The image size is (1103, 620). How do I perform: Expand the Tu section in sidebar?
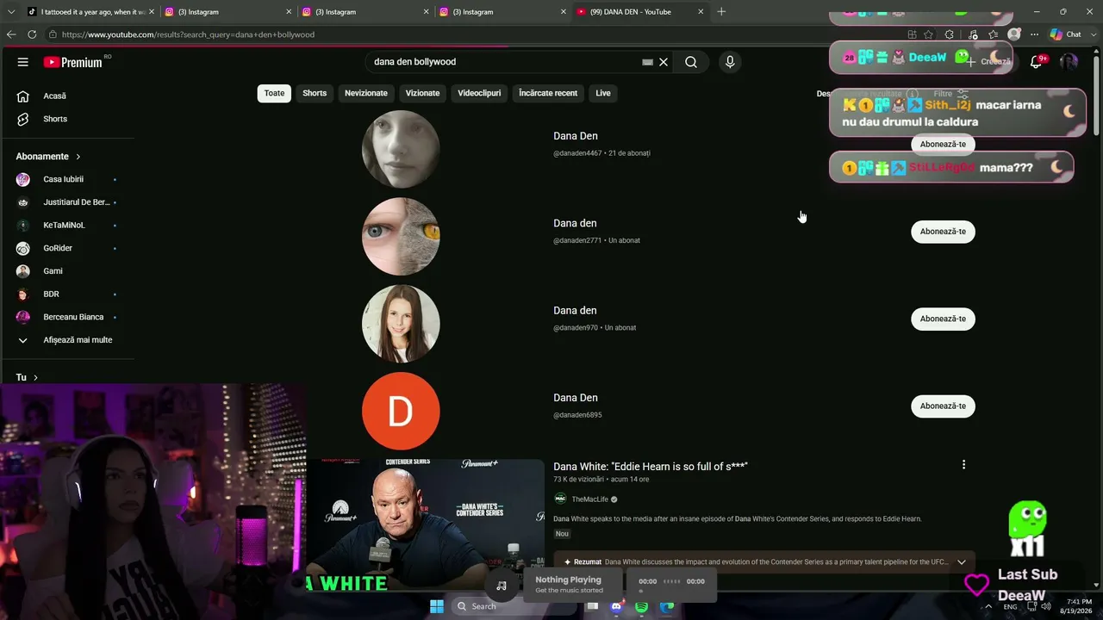click(x=35, y=377)
